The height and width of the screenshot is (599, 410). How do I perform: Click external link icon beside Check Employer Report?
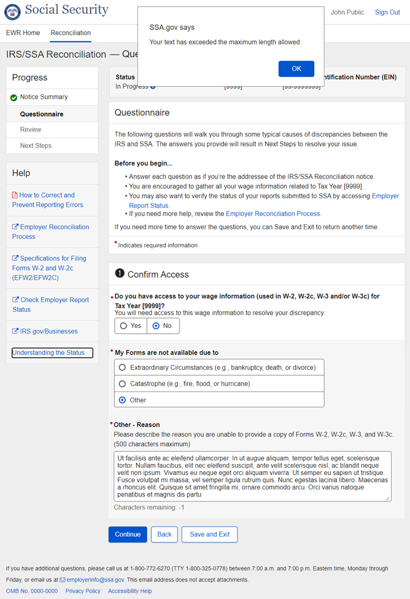[x=15, y=300]
